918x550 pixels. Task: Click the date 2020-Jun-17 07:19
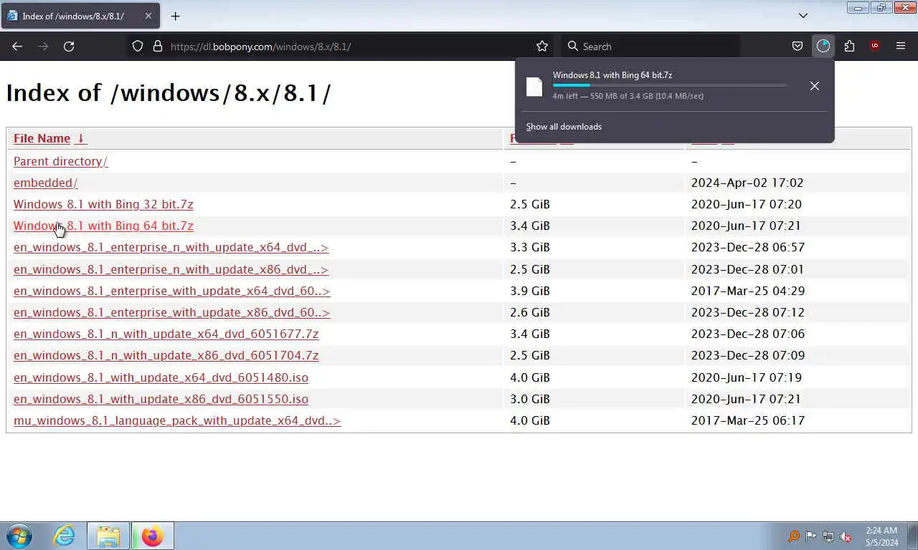coord(747,377)
